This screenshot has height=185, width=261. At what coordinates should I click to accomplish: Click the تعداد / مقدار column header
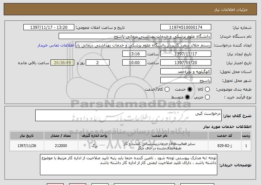point(61,136)
